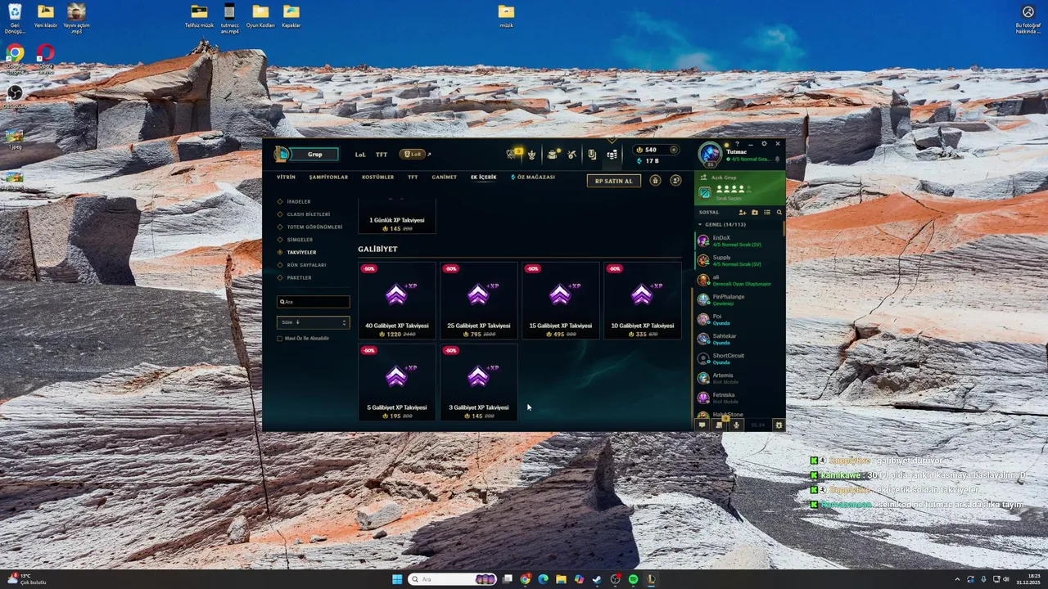Open the Clash trophy icon in top bar
The image size is (1048, 589).
click(x=531, y=154)
